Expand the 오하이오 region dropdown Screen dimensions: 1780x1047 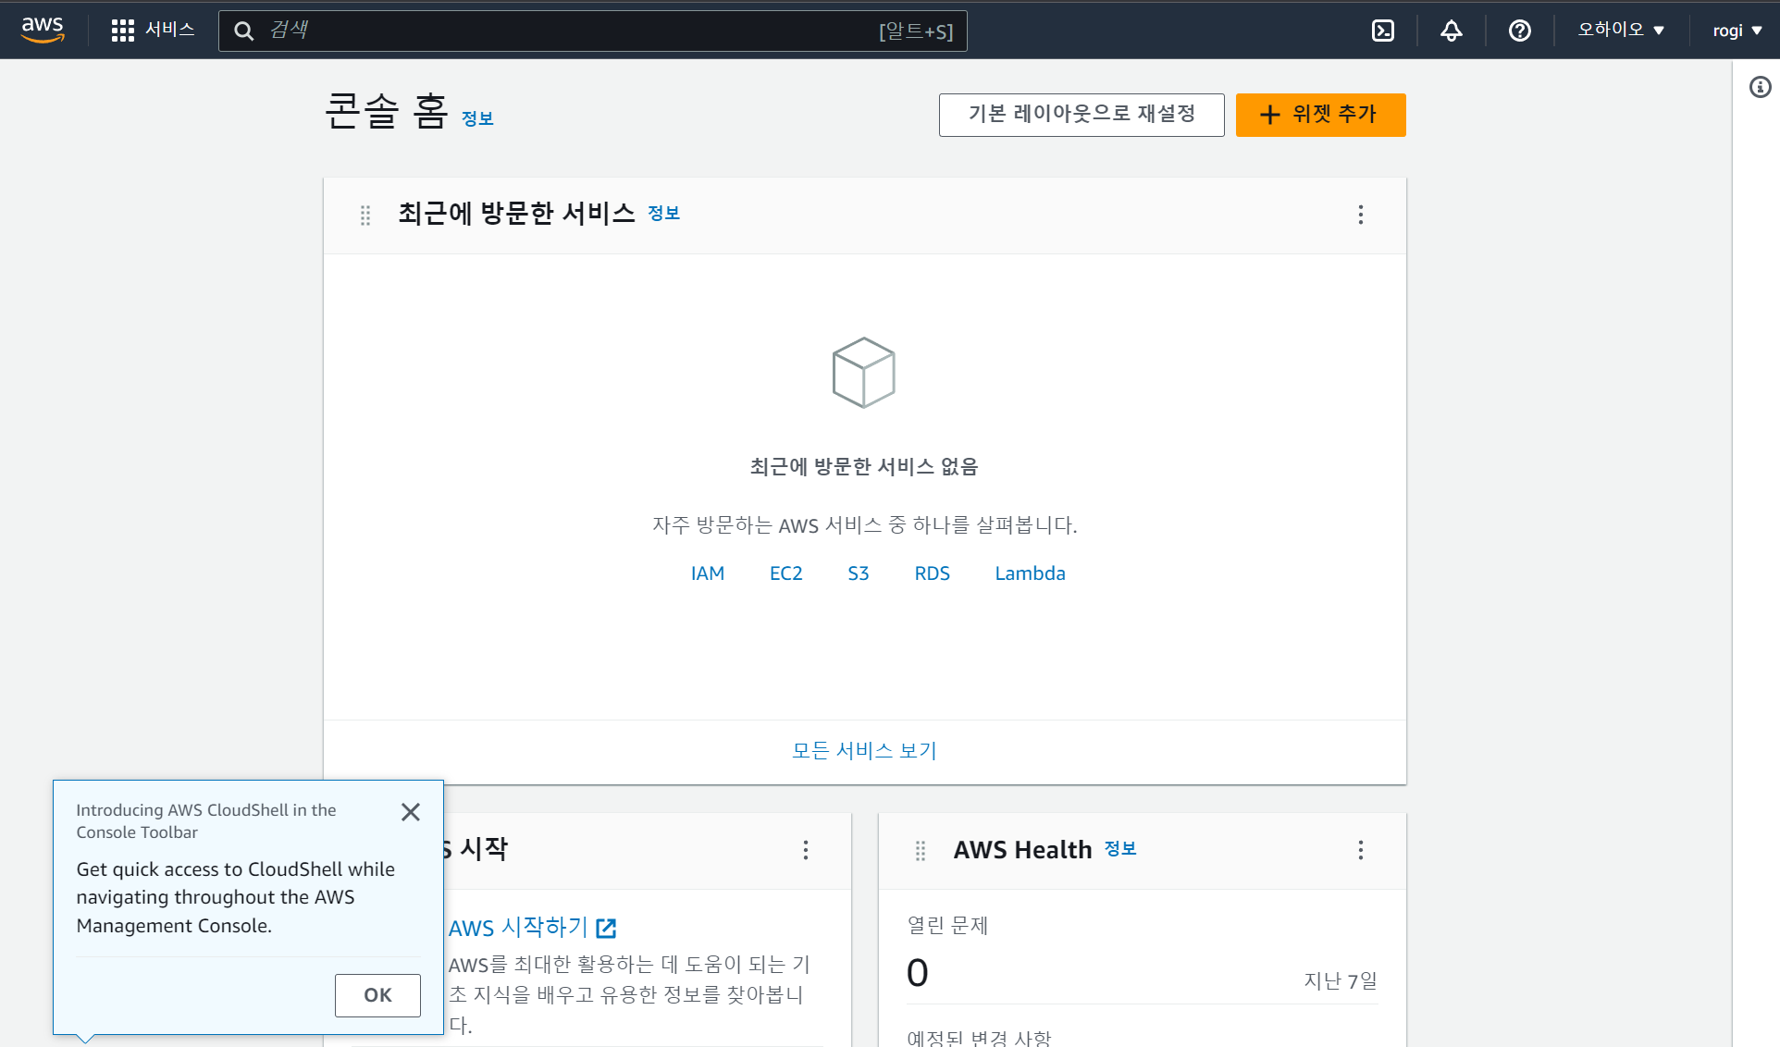click(1621, 30)
